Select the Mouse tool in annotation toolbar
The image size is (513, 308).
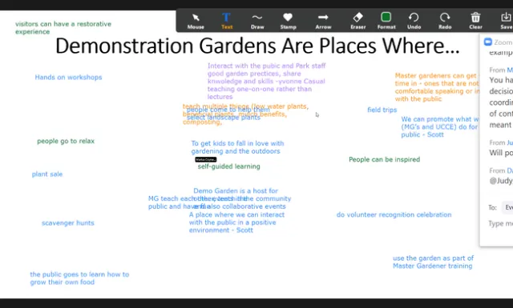click(x=196, y=22)
